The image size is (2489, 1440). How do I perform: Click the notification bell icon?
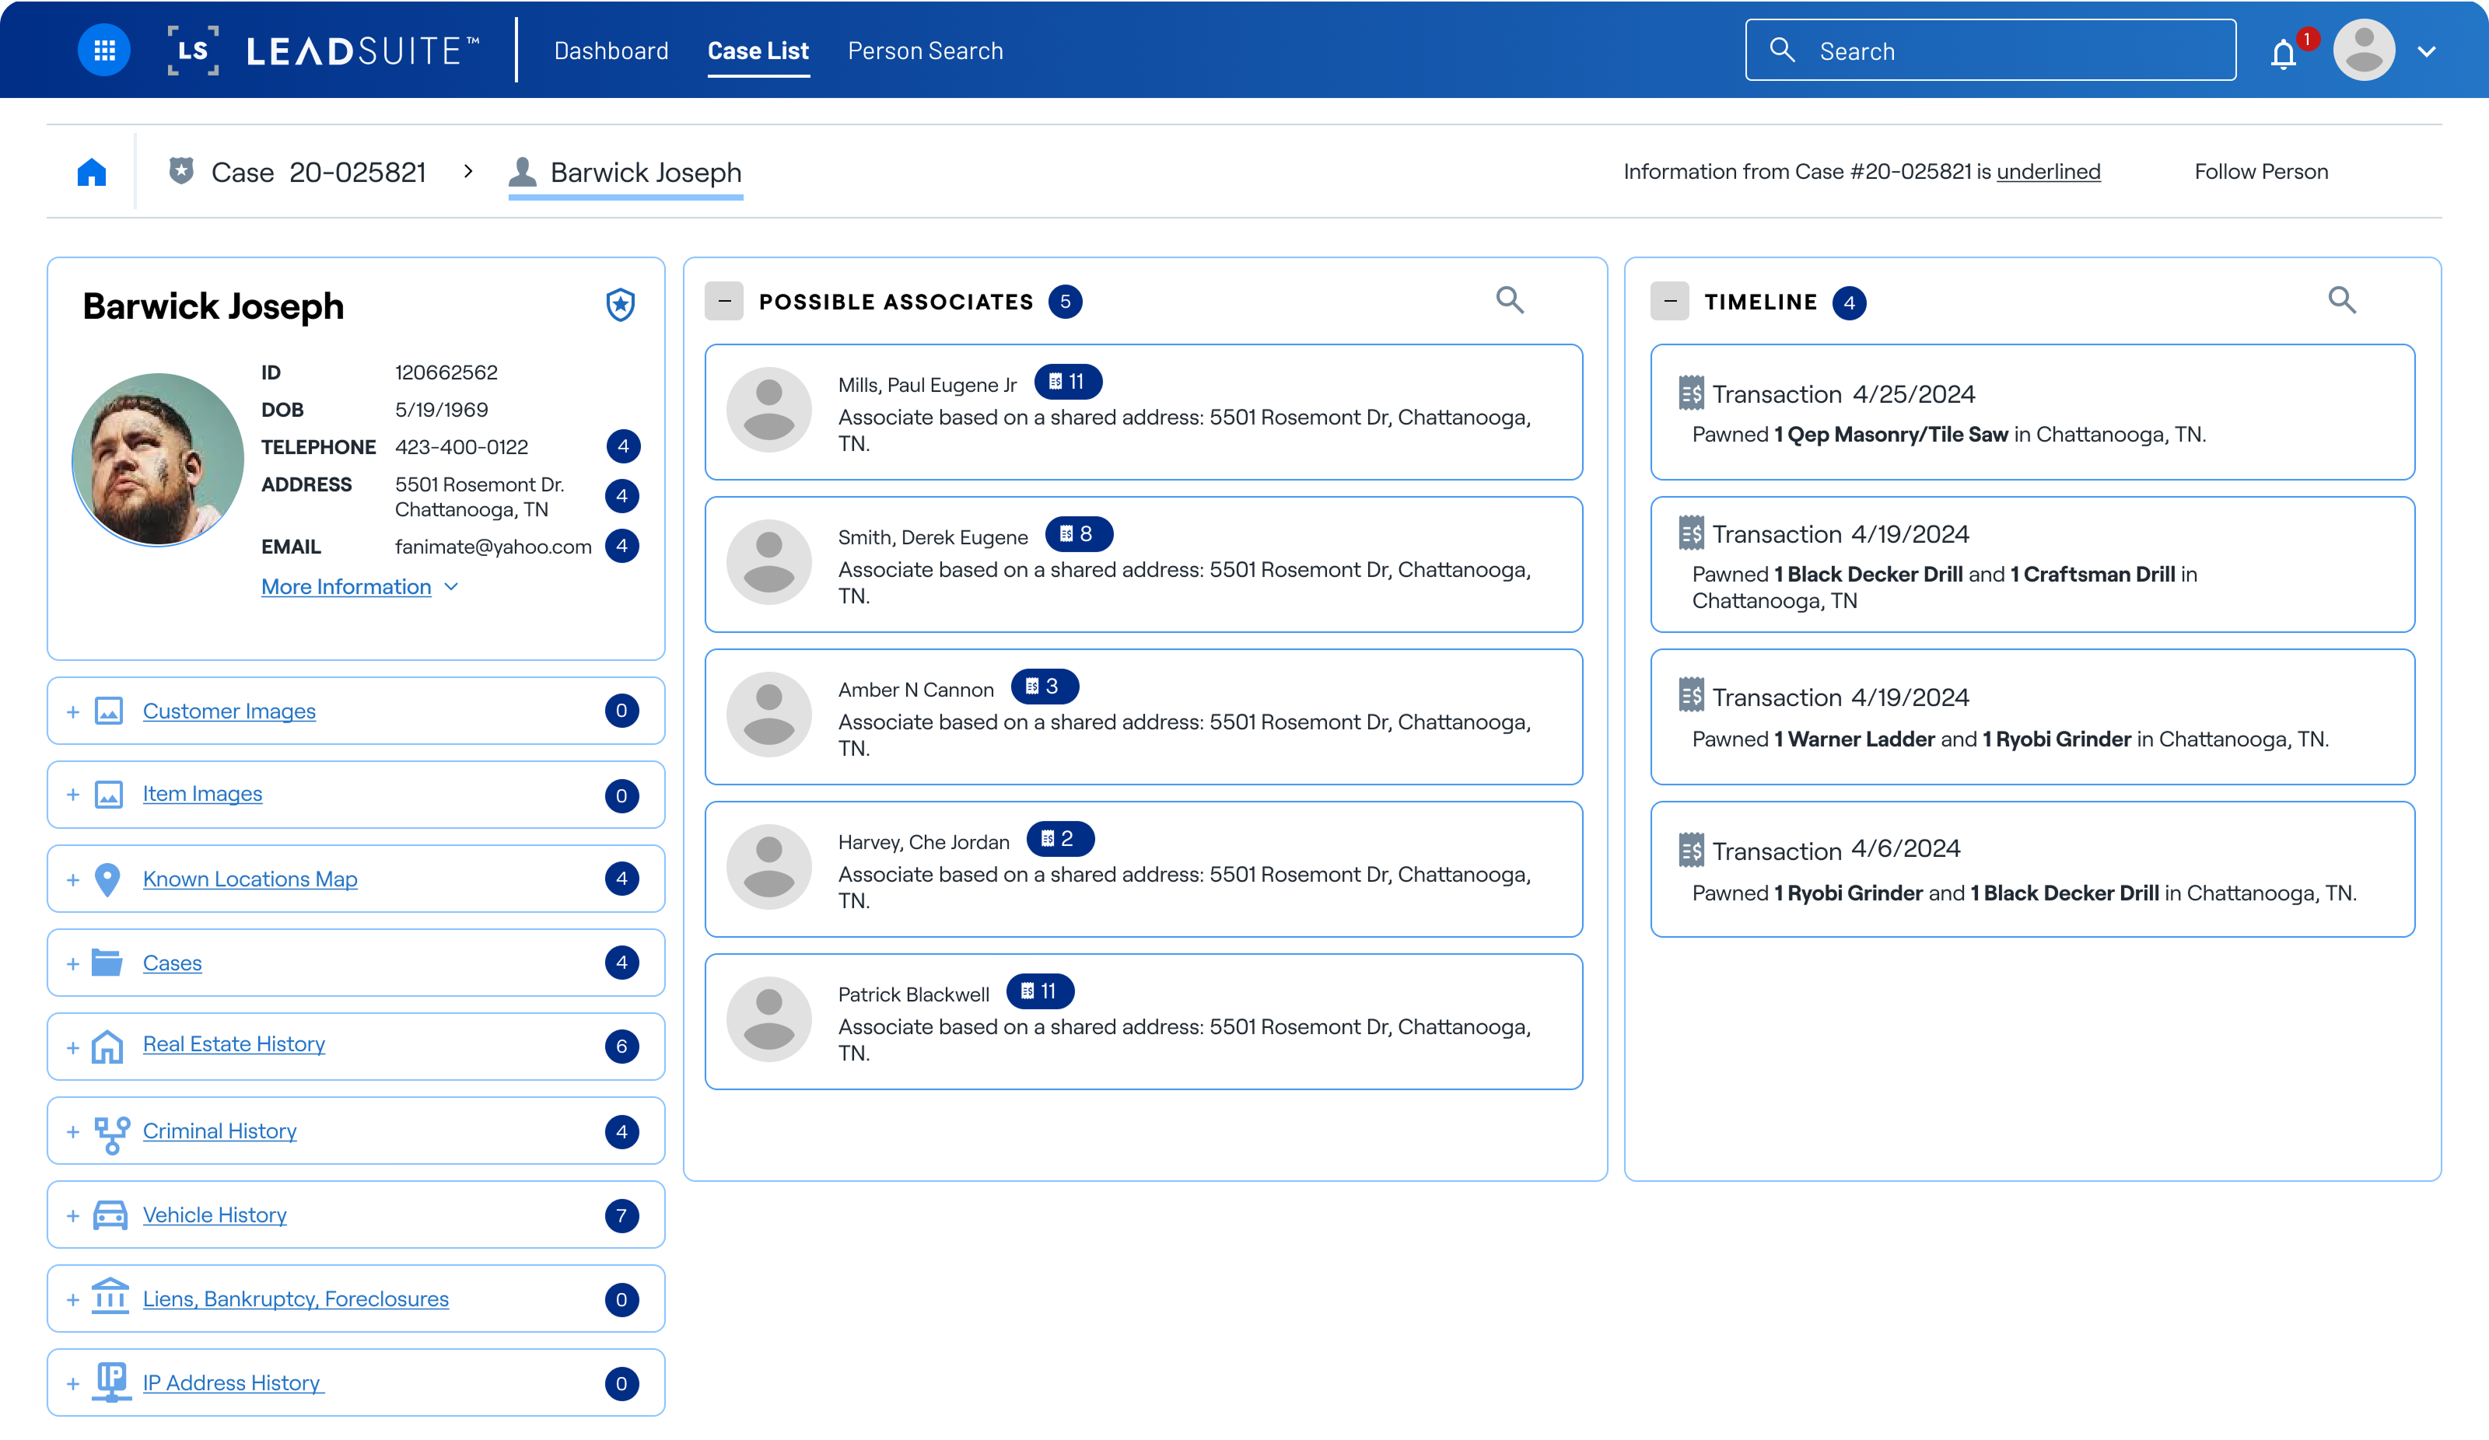tap(2283, 54)
